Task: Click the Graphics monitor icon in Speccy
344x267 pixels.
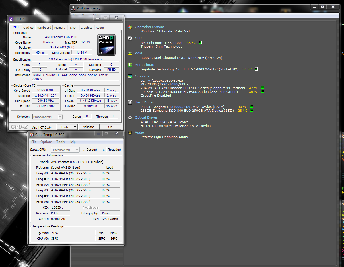Action: (130, 76)
